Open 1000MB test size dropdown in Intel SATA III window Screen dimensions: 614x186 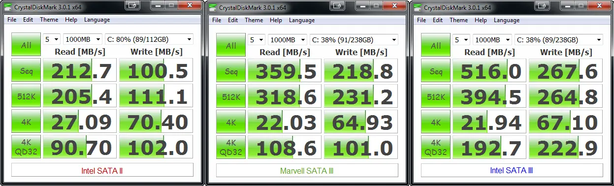pyautogui.click(x=492, y=39)
